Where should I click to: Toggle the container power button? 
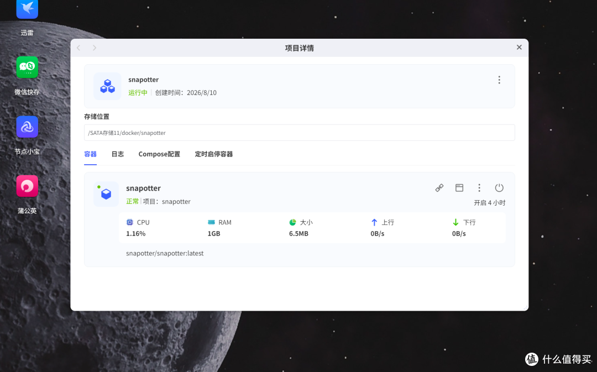499,188
